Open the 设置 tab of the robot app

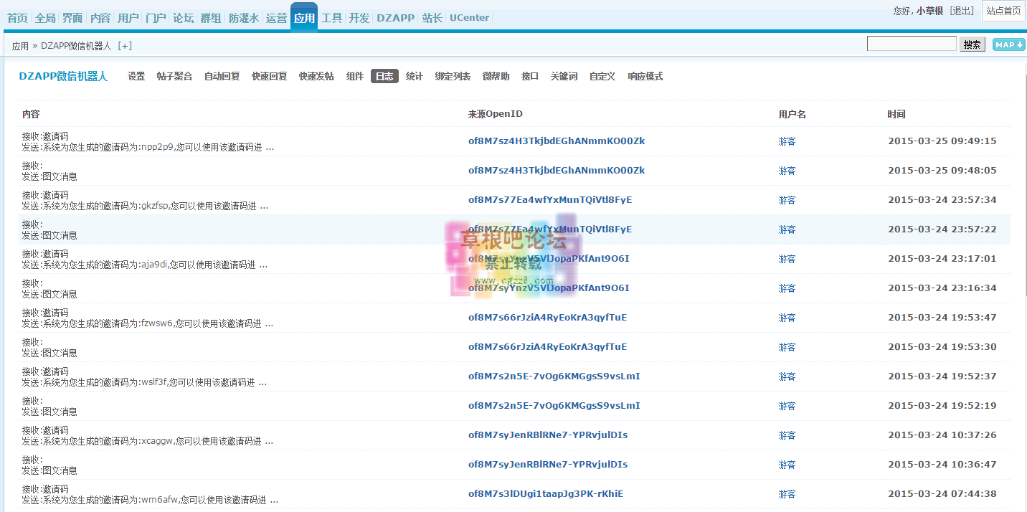[136, 75]
